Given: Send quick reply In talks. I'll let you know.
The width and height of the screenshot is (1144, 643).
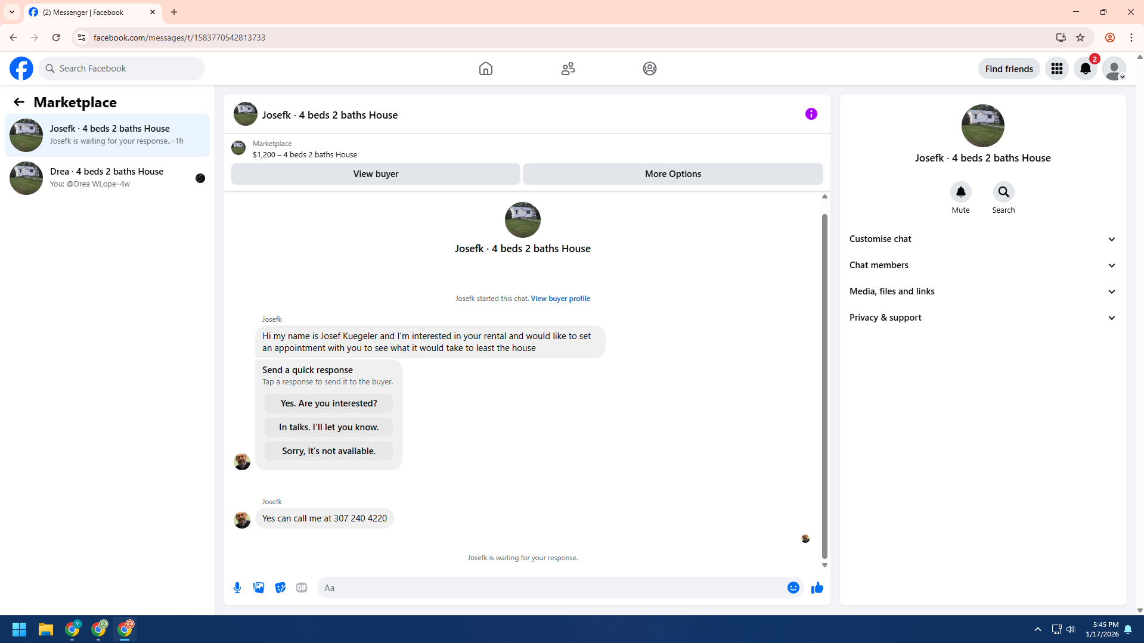Looking at the screenshot, I should [x=328, y=427].
